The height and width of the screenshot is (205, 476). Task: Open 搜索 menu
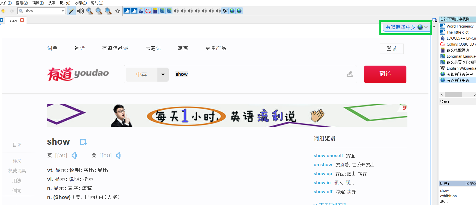coord(52,3)
